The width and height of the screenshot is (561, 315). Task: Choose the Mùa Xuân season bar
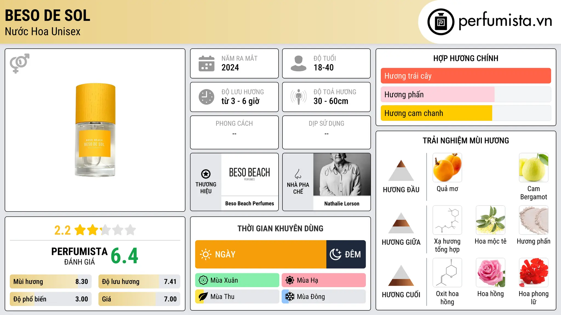coord(237,280)
